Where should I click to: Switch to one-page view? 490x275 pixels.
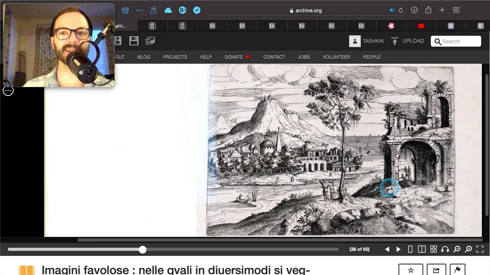tap(410, 249)
